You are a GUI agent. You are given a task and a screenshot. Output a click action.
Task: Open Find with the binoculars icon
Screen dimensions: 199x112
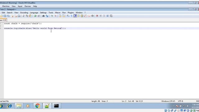coord(44,16)
